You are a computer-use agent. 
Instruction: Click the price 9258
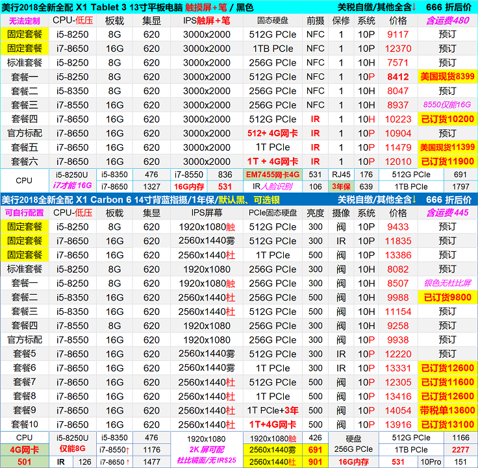click(398, 326)
